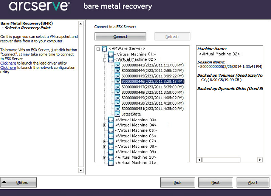
Task: Click the VMWare Server root icon
Action: 104,49
